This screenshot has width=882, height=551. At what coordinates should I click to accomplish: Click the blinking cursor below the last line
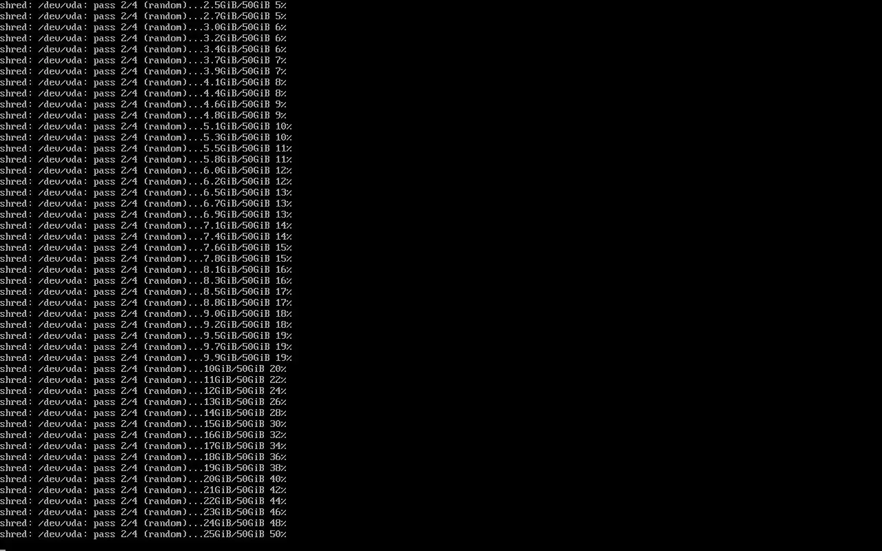point(3,549)
